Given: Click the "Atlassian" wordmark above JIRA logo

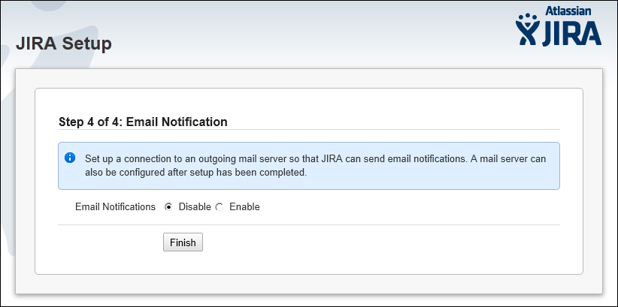Looking at the screenshot, I should (x=568, y=11).
